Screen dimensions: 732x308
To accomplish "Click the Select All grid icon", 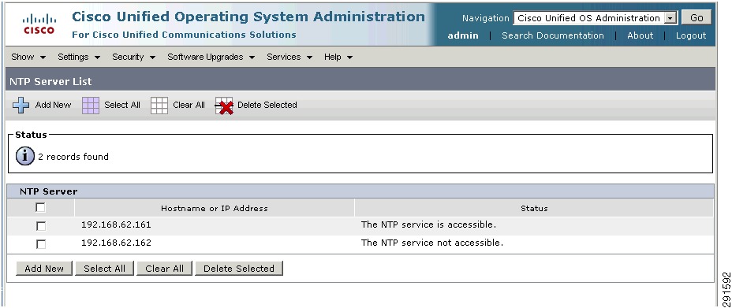I will coord(91,106).
